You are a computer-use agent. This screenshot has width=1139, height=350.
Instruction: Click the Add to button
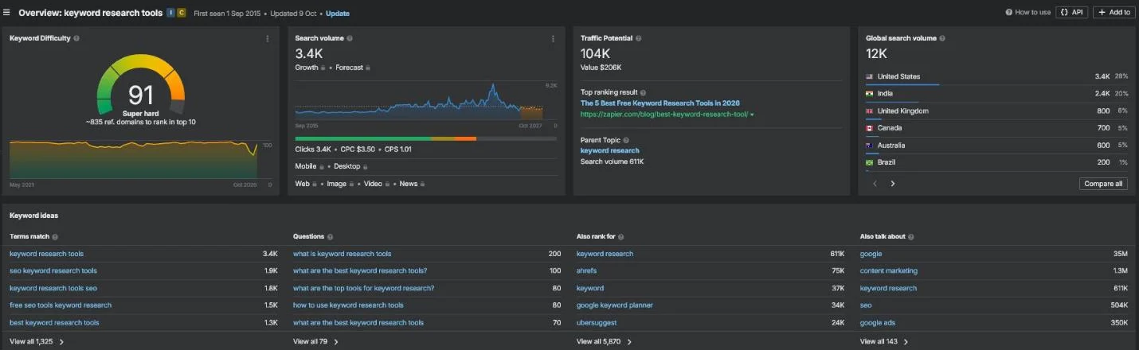pyautogui.click(x=1114, y=13)
